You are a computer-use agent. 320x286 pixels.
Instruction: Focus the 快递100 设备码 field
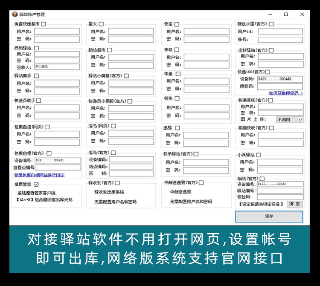pyautogui.click(x=280, y=79)
